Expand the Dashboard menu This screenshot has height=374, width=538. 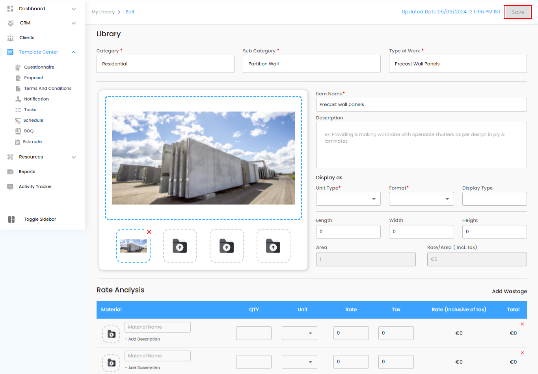coord(74,9)
